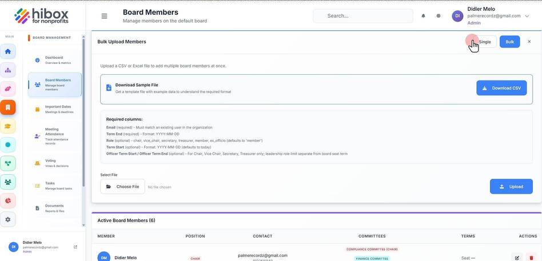542x261 pixels.
Task: Click the Finance Committee badge
Action: pos(372,258)
